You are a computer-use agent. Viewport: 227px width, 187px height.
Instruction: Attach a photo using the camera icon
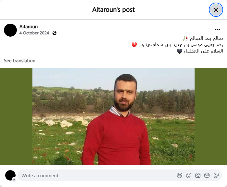[x=198, y=176]
